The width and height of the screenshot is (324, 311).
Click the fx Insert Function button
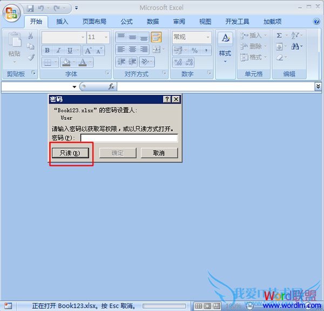point(111,86)
